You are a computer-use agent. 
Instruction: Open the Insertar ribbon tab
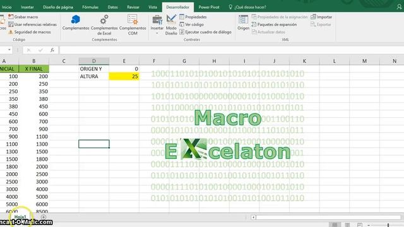(27, 7)
